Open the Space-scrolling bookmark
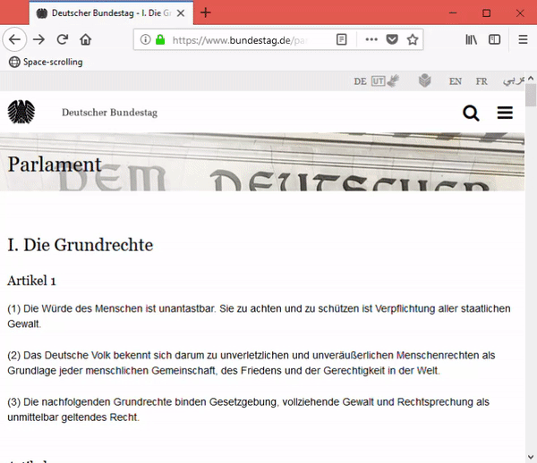537x463 pixels. (x=46, y=62)
